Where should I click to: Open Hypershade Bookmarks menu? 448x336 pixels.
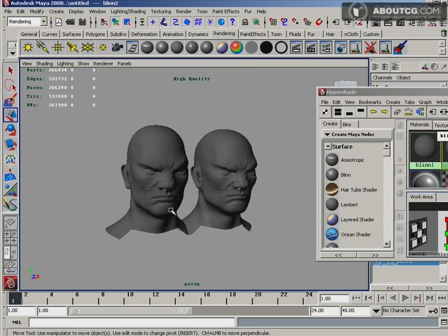click(x=370, y=102)
